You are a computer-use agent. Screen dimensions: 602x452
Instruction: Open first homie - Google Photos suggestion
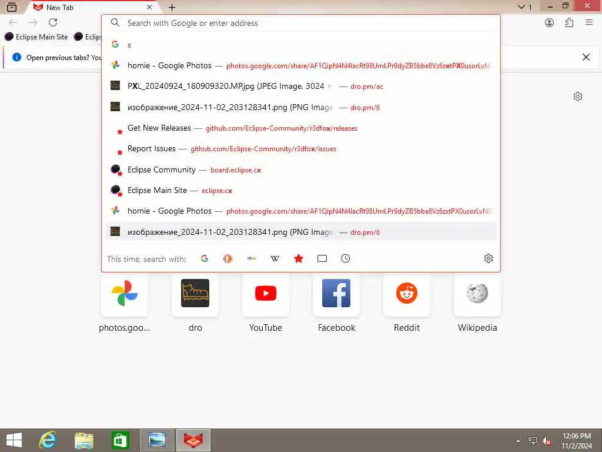point(301,66)
